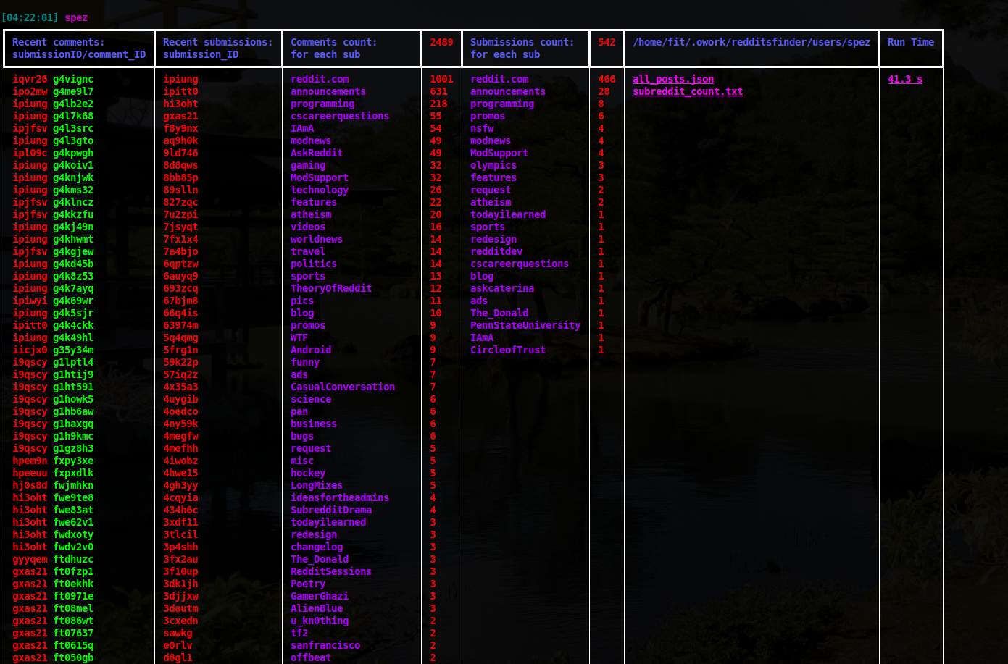This screenshot has height=664, width=1008.
Task: Click the 28 submission count value
Action: click(x=604, y=91)
